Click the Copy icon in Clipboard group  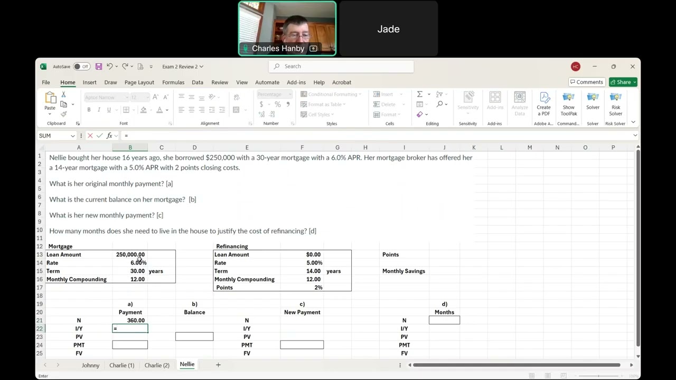(x=63, y=104)
